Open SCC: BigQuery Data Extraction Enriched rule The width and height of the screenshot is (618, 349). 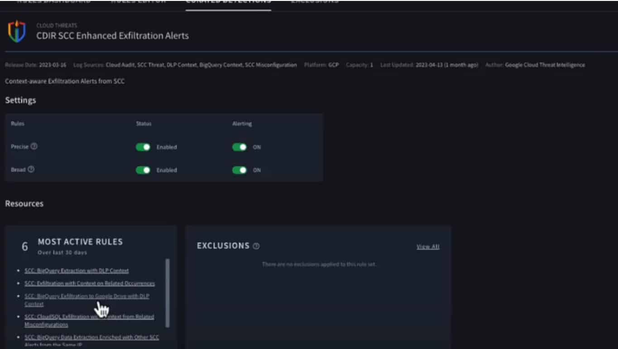click(x=92, y=341)
